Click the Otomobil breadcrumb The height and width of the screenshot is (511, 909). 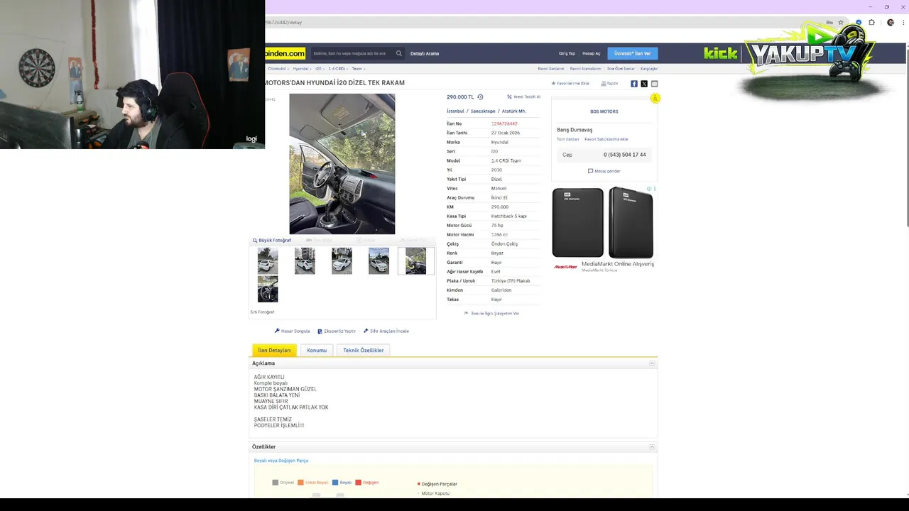(x=277, y=69)
